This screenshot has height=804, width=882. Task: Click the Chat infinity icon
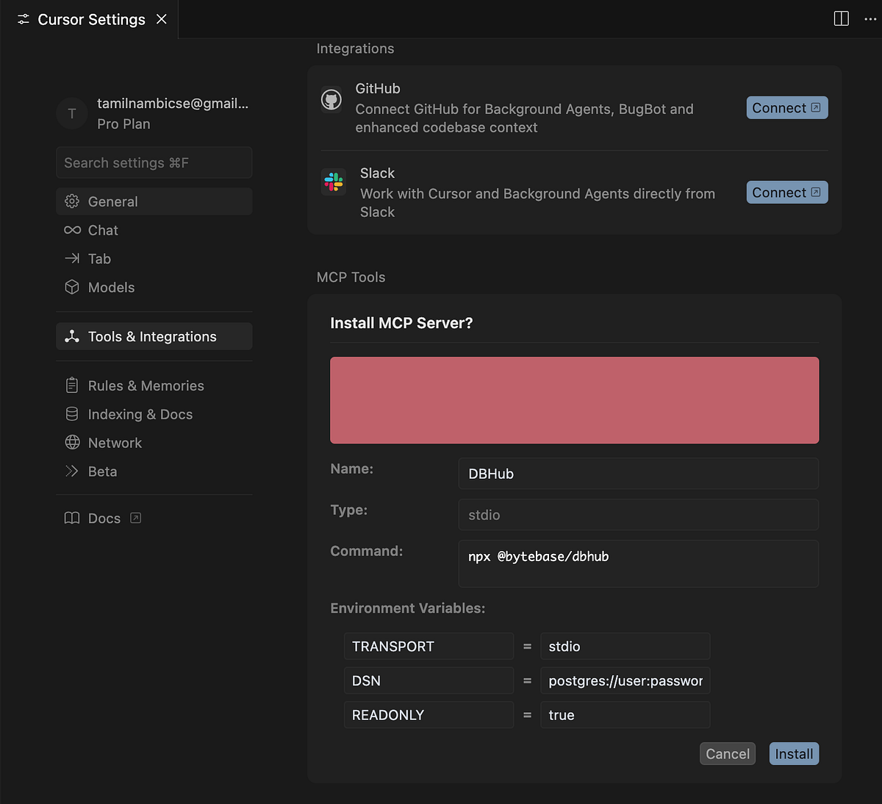tap(72, 230)
